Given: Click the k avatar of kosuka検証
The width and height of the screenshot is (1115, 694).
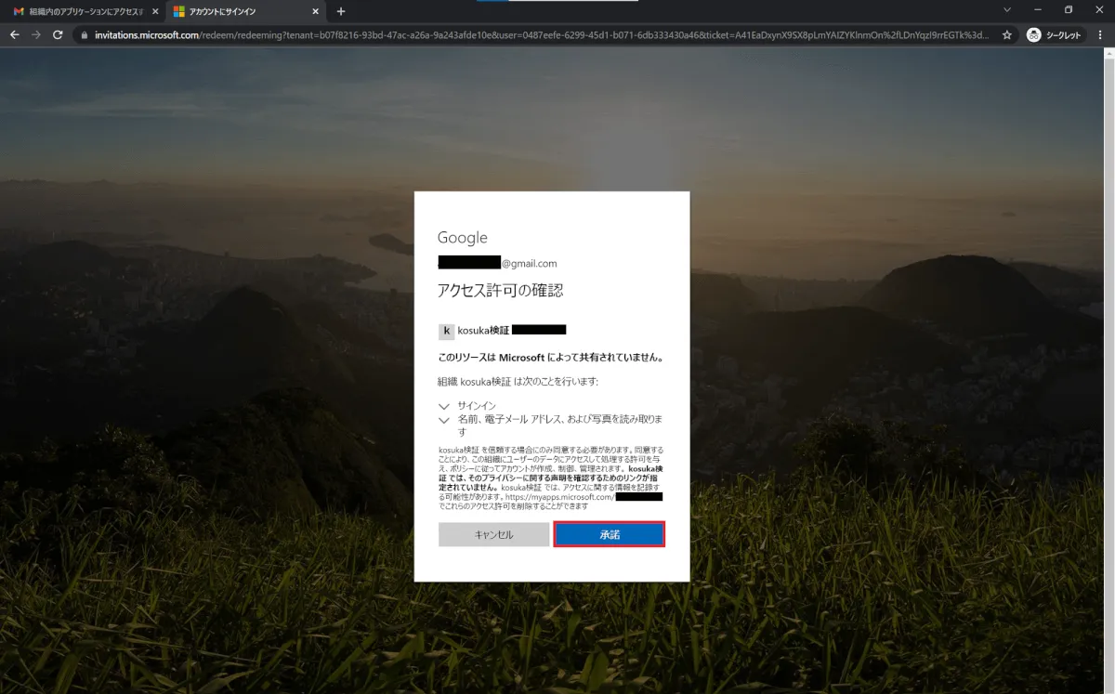Looking at the screenshot, I should pyautogui.click(x=447, y=331).
